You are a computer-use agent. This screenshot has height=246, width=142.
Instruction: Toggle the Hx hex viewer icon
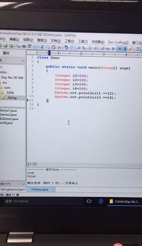(x=108, y=49)
